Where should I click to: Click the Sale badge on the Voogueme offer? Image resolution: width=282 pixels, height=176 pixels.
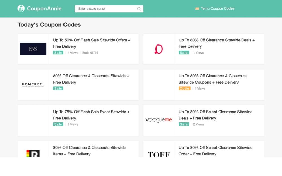click(x=184, y=124)
